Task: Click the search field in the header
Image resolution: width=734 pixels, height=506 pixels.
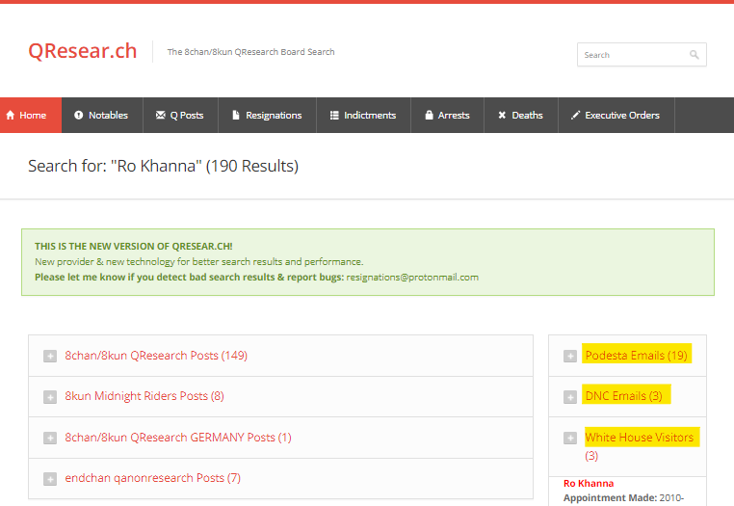Action: 642,55
